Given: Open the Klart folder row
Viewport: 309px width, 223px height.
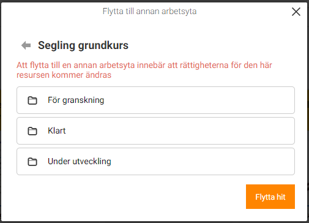Looking at the screenshot, I should pos(155,130).
